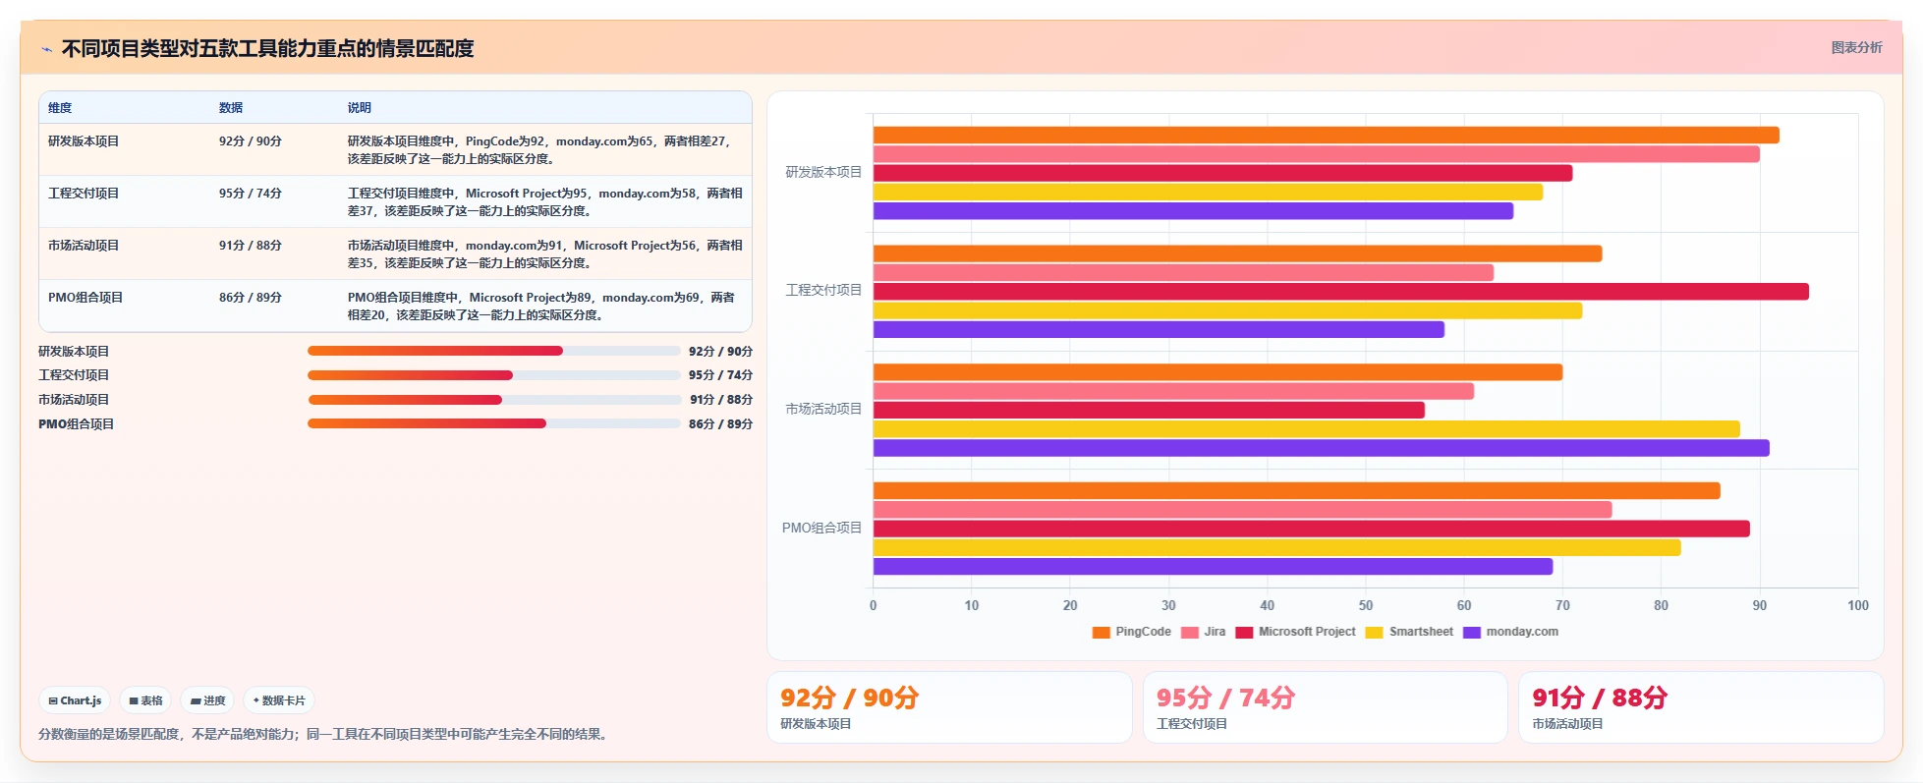Open the 95分 / 74分 工程交付项目 data card
The width and height of the screenshot is (1923, 783).
[1325, 707]
